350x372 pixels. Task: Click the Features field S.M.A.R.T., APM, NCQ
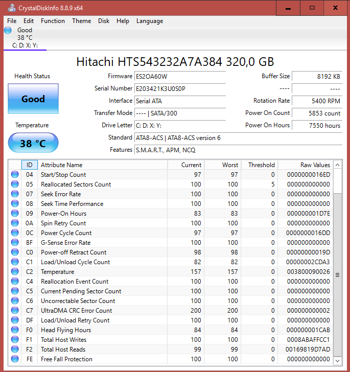(238, 150)
